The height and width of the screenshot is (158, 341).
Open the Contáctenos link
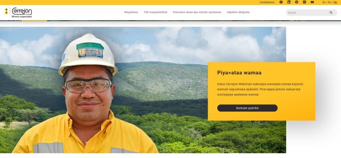point(267,2)
